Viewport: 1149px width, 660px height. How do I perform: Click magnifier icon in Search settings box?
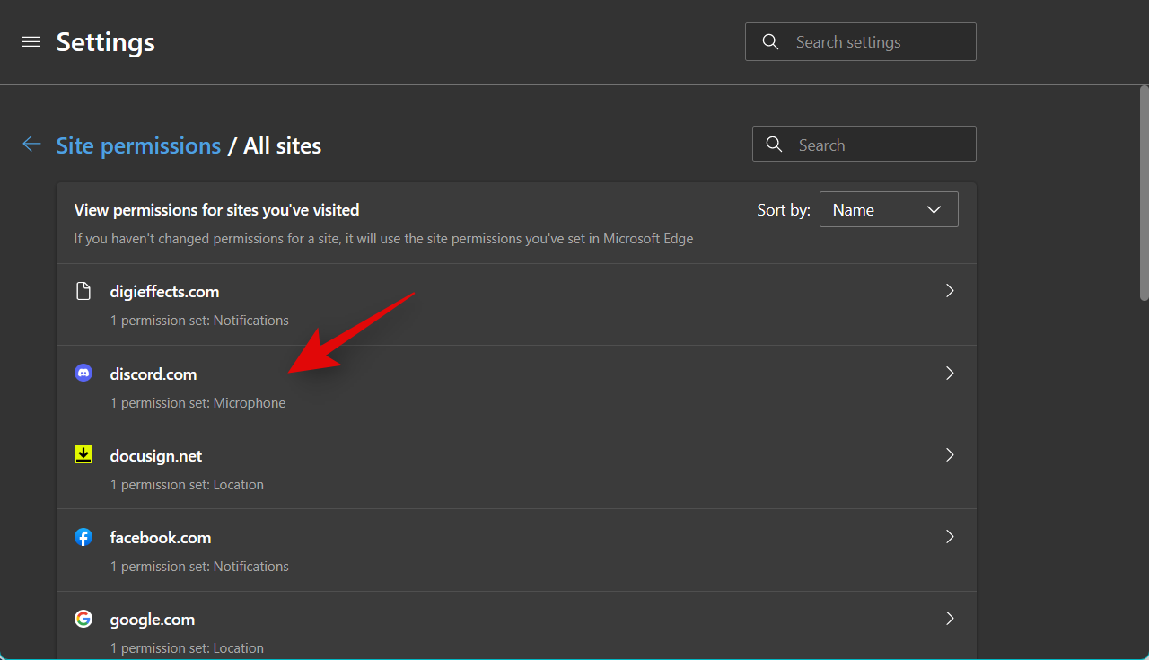[770, 42]
